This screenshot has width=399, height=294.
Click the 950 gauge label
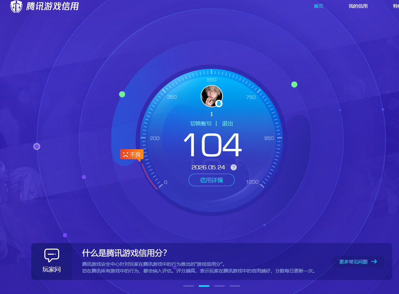(x=269, y=138)
